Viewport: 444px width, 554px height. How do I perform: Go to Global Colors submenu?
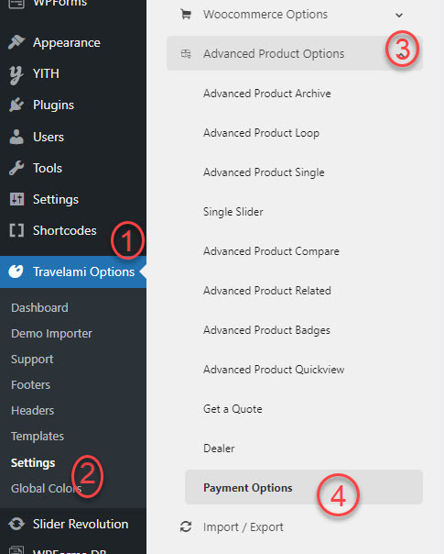[x=46, y=488]
